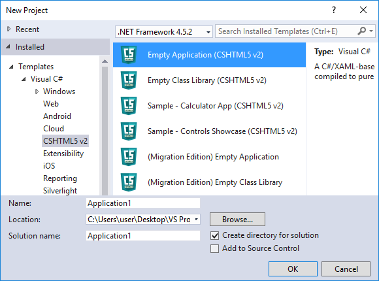Open the .NET Framework version dropdown

(164, 31)
